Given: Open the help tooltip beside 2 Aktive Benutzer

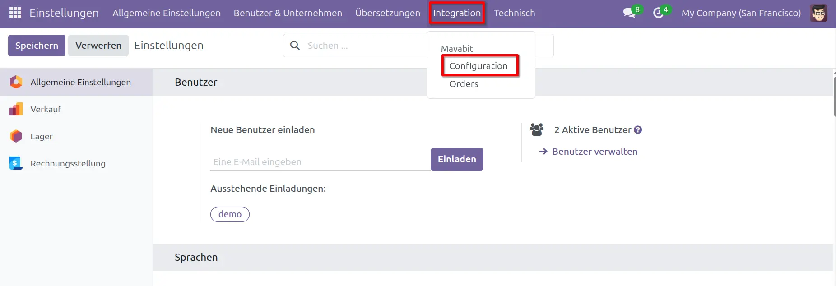Looking at the screenshot, I should pos(638,129).
